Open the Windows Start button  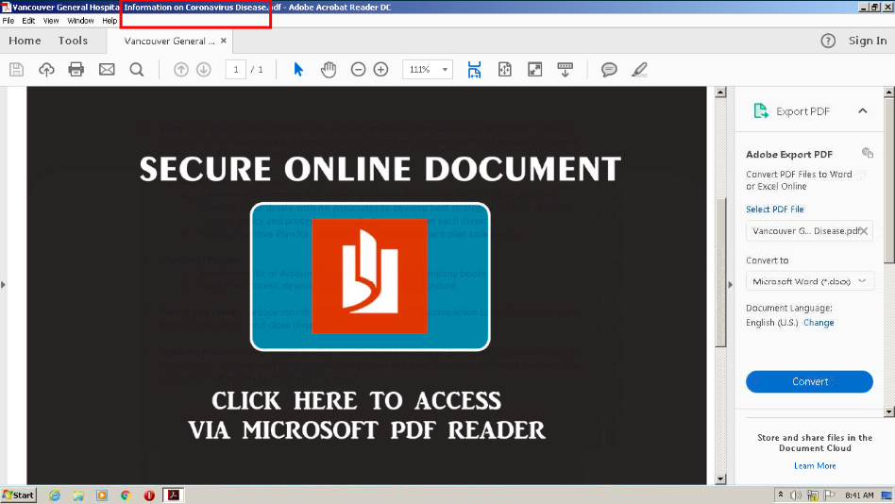coord(19,495)
